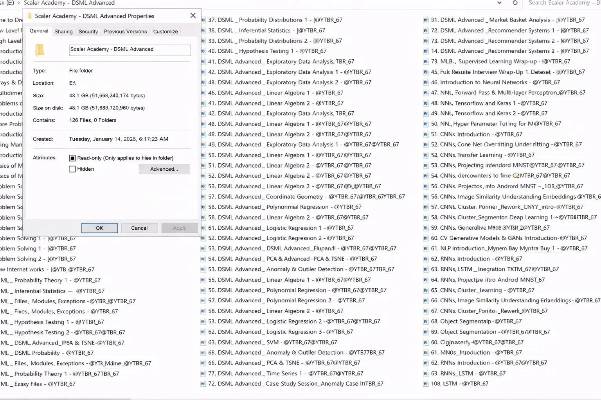Select the DSML Advanced SVM file icon
Viewport: 601px width, 400px height.
pyautogui.click(x=203, y=343)
